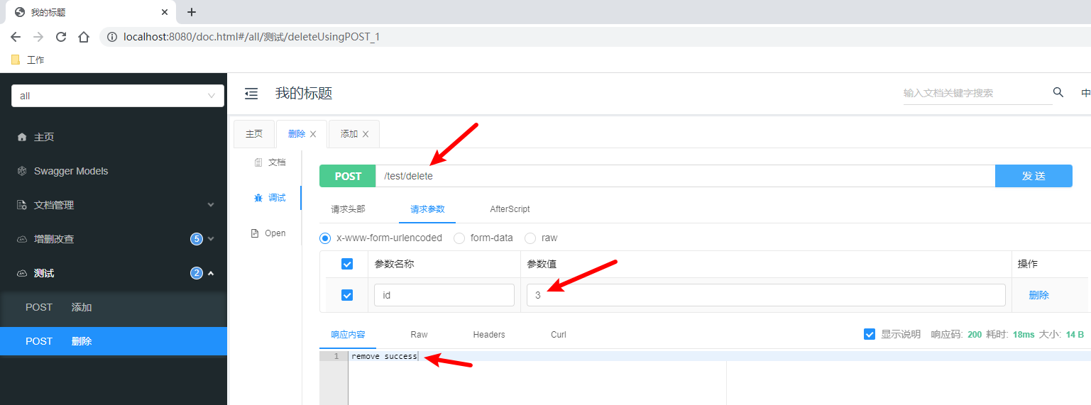Screen dimensions: 1091x405
Task: Open a new browser tab with plus icon
Action: (192, 12)
